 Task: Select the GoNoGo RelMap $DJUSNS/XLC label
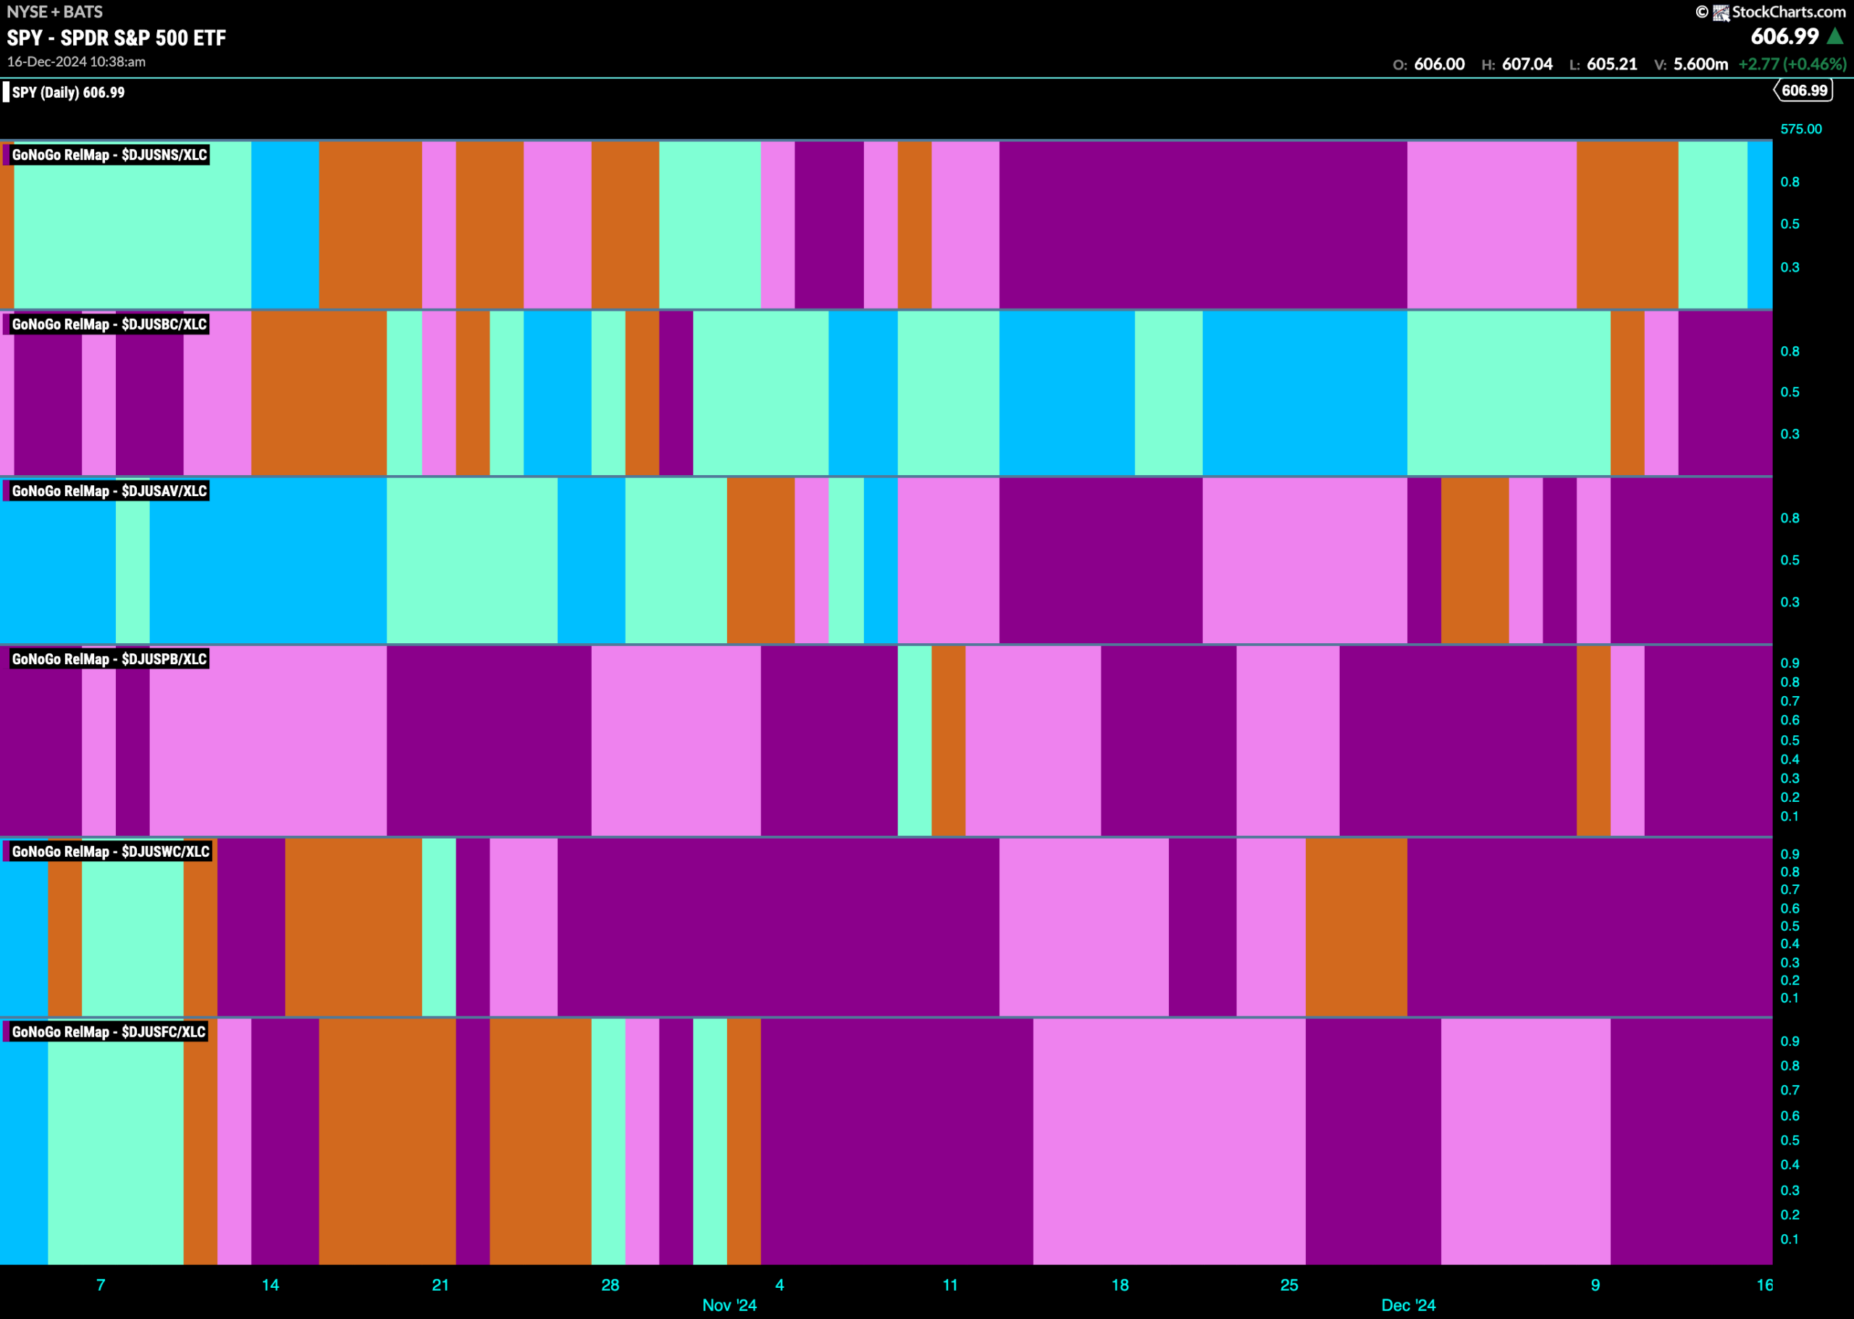pyautogui.click(x=109, y=154)
